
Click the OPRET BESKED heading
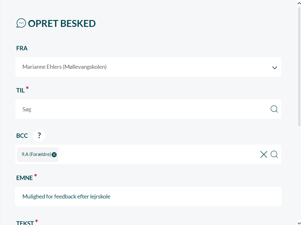point(62,23)
